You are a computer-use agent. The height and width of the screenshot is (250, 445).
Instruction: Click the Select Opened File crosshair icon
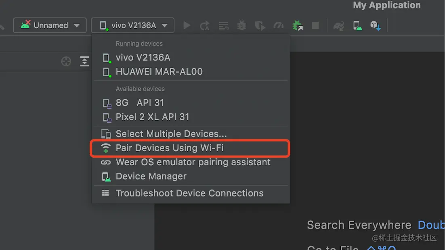[x=66, y=61]
